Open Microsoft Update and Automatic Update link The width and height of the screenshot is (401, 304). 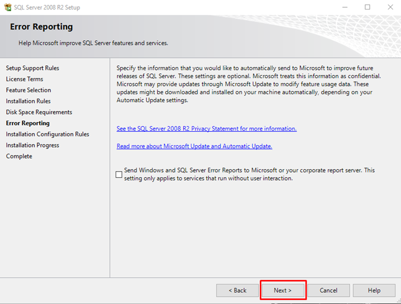194,146
